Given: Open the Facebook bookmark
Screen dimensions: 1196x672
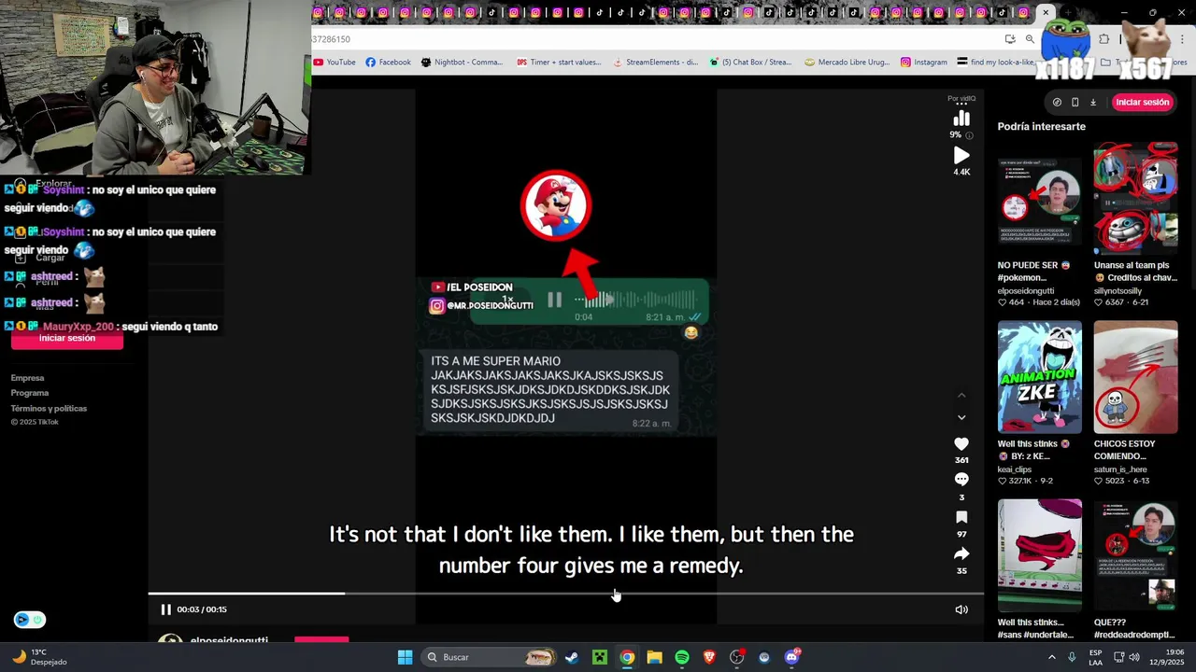Looking at the screenshot, I should 388,63.
